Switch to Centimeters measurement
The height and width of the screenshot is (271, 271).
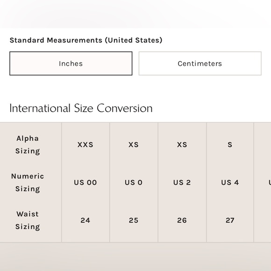(x=200, y=64)
